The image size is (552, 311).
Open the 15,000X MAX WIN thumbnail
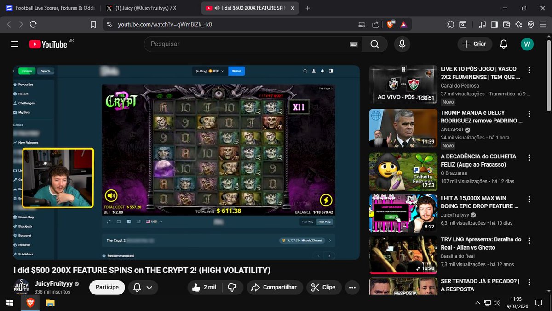[x=403, y=214]
